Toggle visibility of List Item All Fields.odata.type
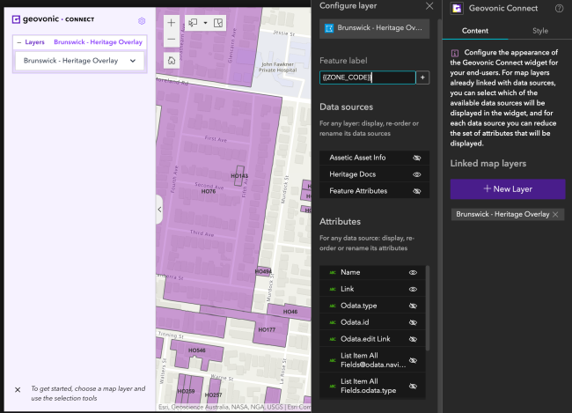Screen dimensions: 572x413 coord(413,386)
